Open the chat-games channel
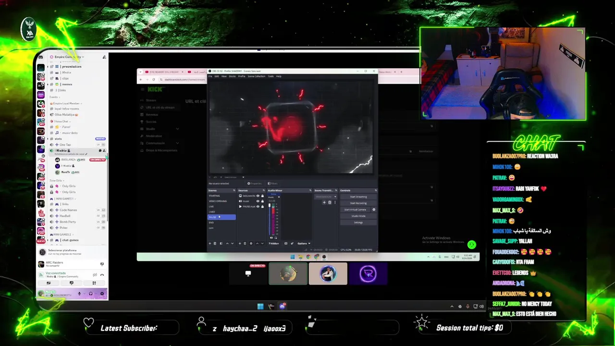 (x=70, y=240)
